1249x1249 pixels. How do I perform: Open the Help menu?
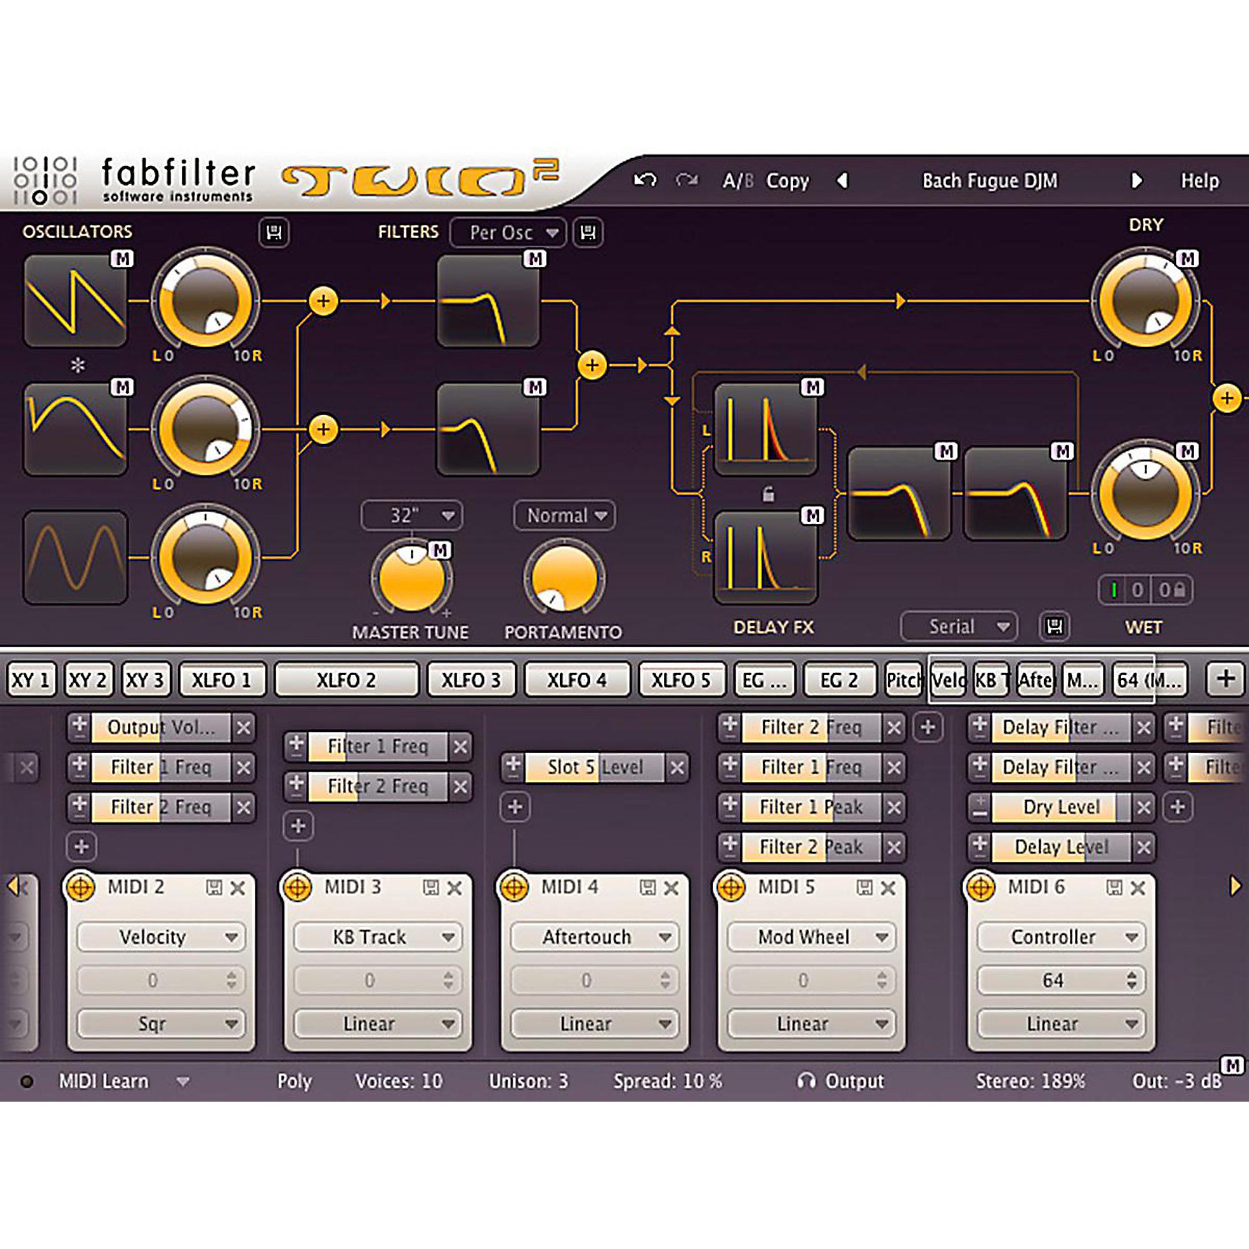(1200, 180)
